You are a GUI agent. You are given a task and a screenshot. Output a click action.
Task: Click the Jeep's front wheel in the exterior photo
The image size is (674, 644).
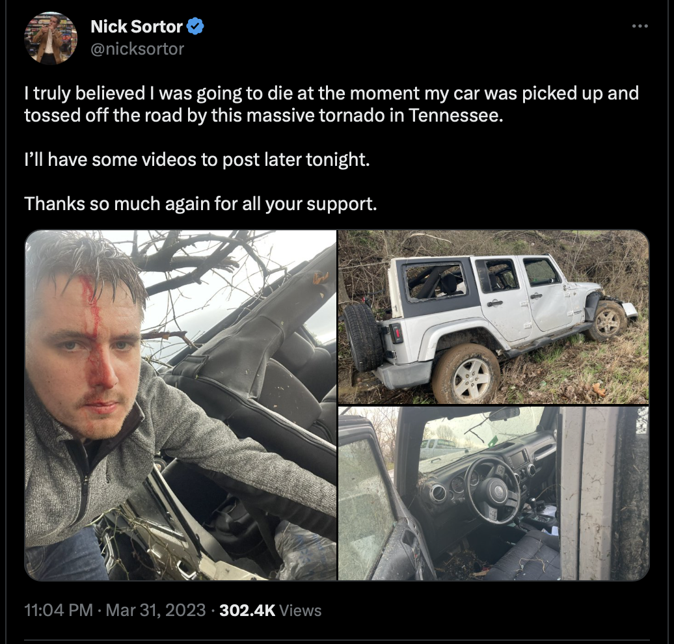tap(608, 321)
